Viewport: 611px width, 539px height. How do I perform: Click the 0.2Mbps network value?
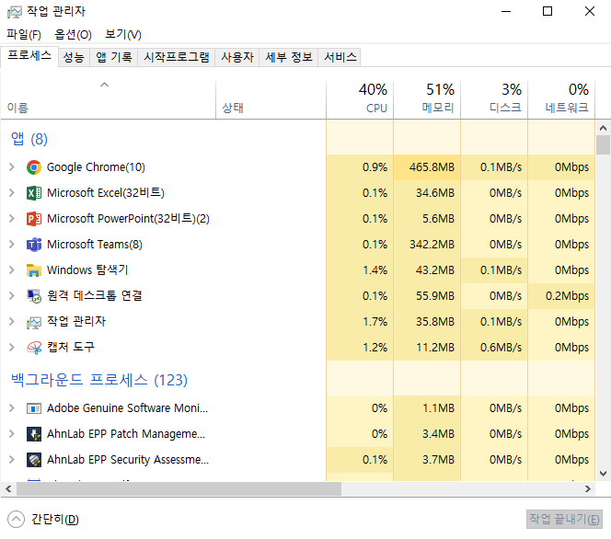coord(567,296)
